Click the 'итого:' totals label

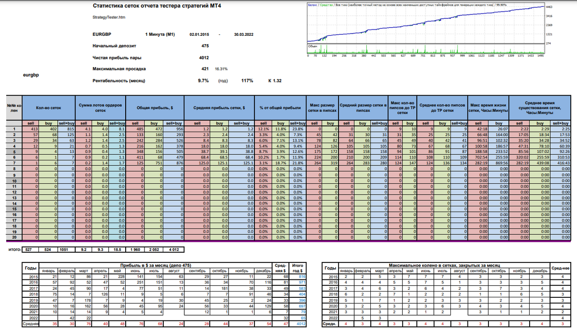pos(15,250)
